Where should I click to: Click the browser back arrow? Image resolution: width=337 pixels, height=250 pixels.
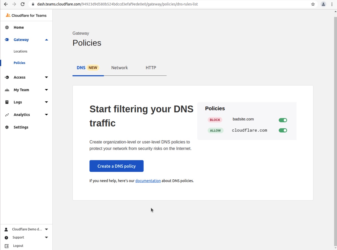pos(6,4)
